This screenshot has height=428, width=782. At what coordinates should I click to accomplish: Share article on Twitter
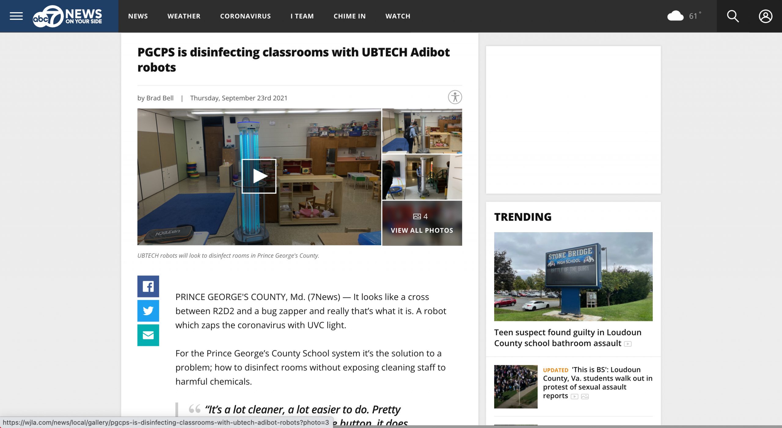[x=148, y=311]
